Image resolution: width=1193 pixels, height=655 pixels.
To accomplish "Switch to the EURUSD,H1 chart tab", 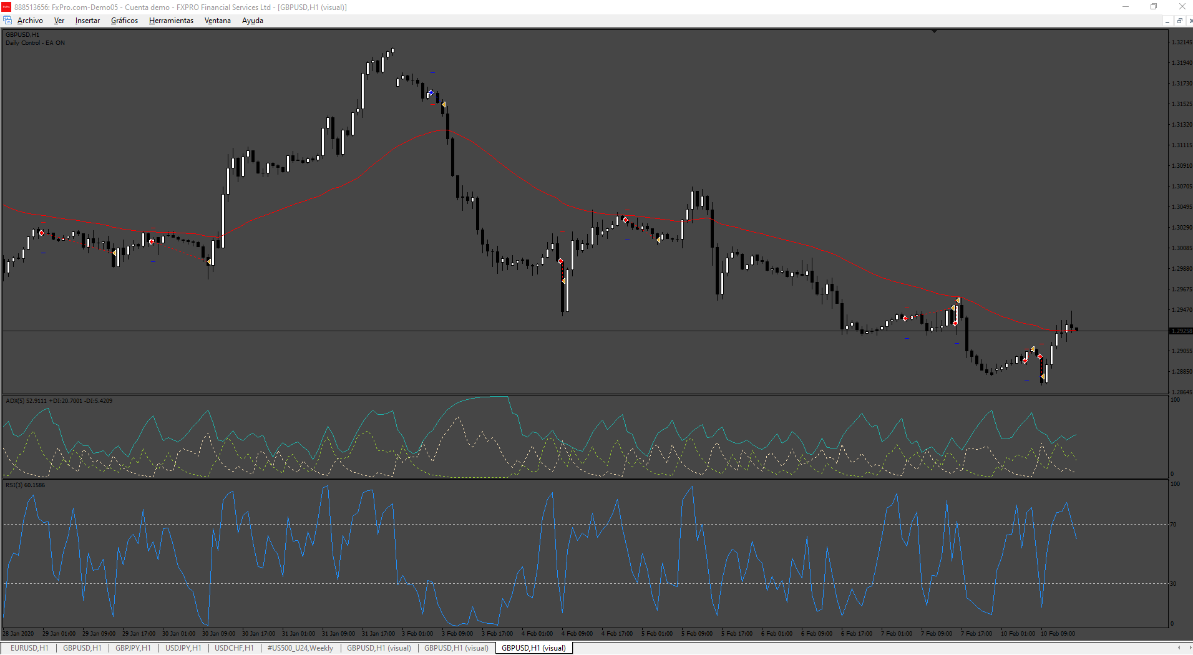I will (29, 648).
